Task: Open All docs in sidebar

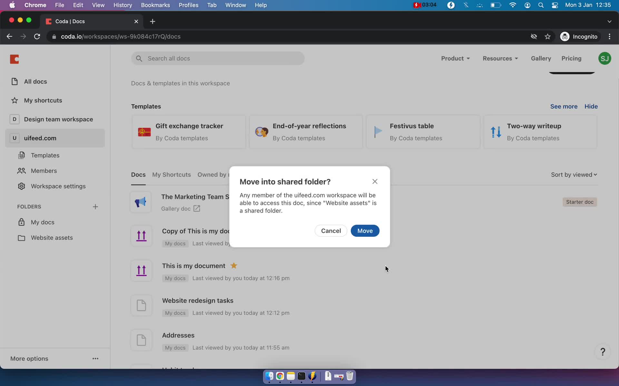Action: [x=35, y=82]
